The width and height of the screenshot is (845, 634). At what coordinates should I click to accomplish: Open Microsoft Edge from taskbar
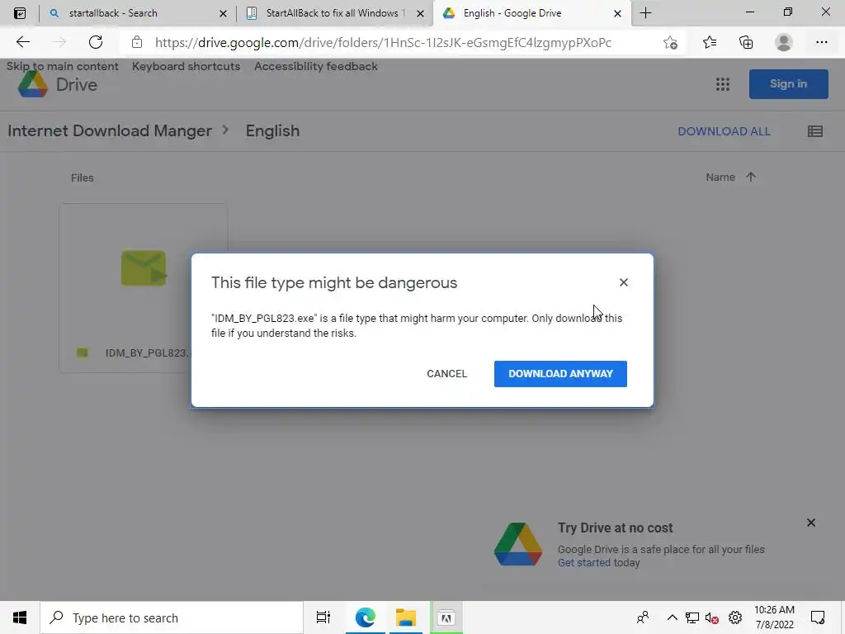pyautogui.click(x=365, y=617)
